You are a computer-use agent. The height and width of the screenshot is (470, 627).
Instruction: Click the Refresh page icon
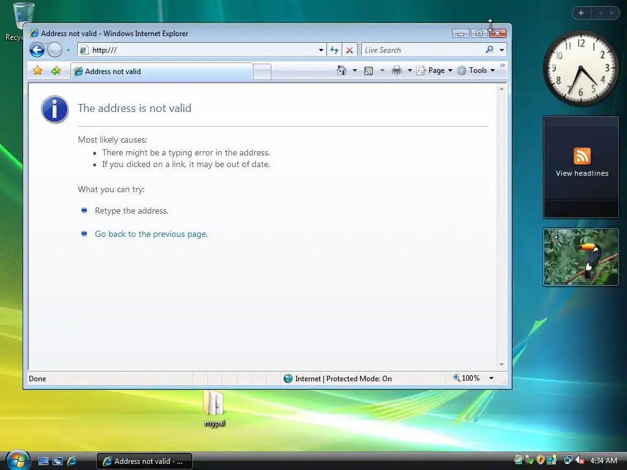334,50
